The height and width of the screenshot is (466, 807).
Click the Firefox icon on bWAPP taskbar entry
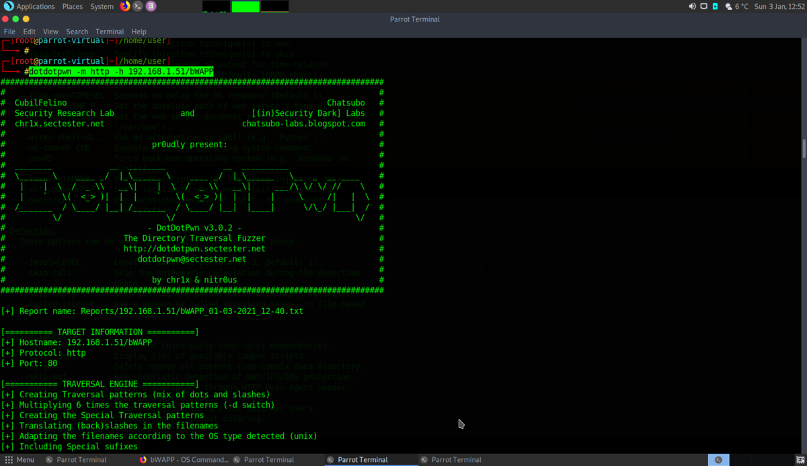[x=143, y=460]
